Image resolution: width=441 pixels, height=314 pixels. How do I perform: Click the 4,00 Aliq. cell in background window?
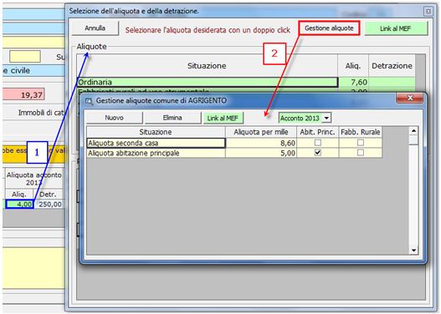[x=20, y=204]
